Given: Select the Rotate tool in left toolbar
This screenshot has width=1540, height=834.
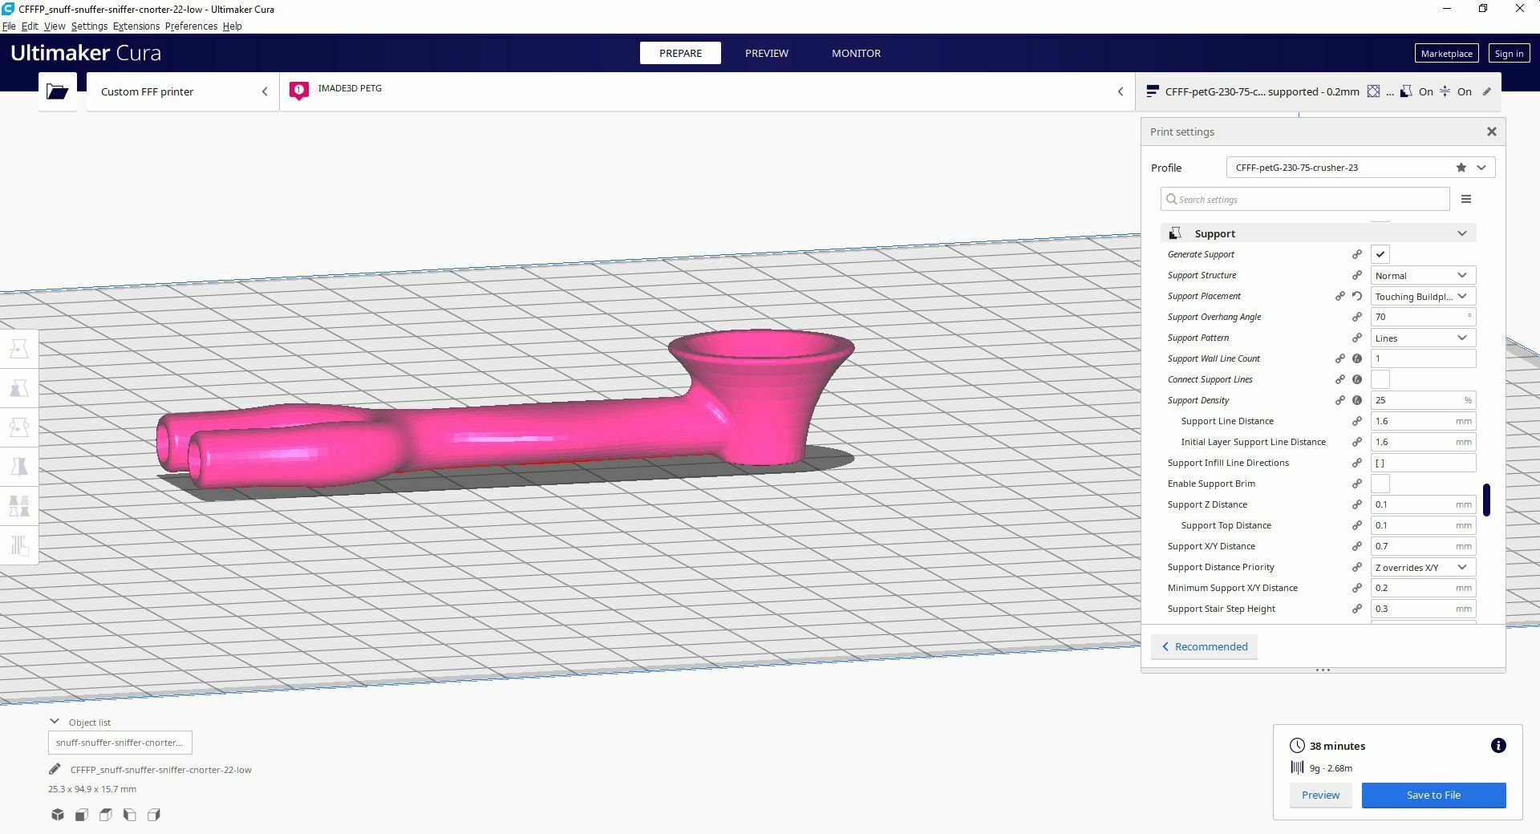Looking at the screenshot, I should [x=19, y=427].
